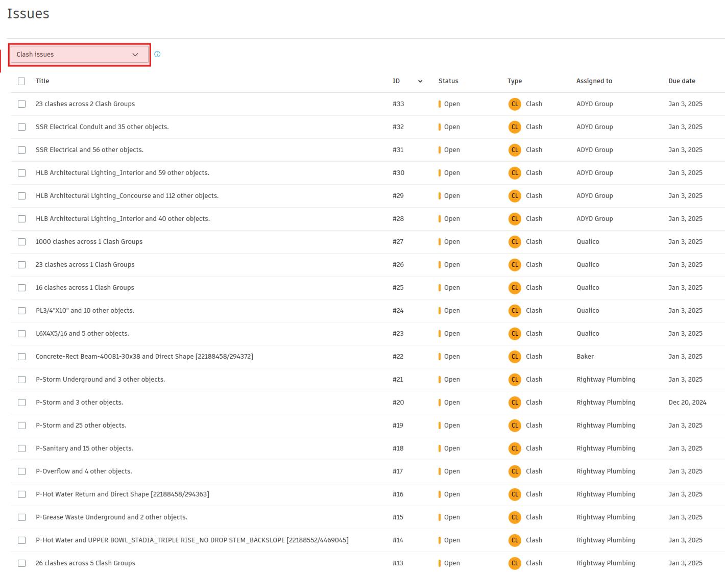Image resolution: width=725 pixels, height=573 pixels.
Task: Click the Status column header
Action: pos(448,81)
